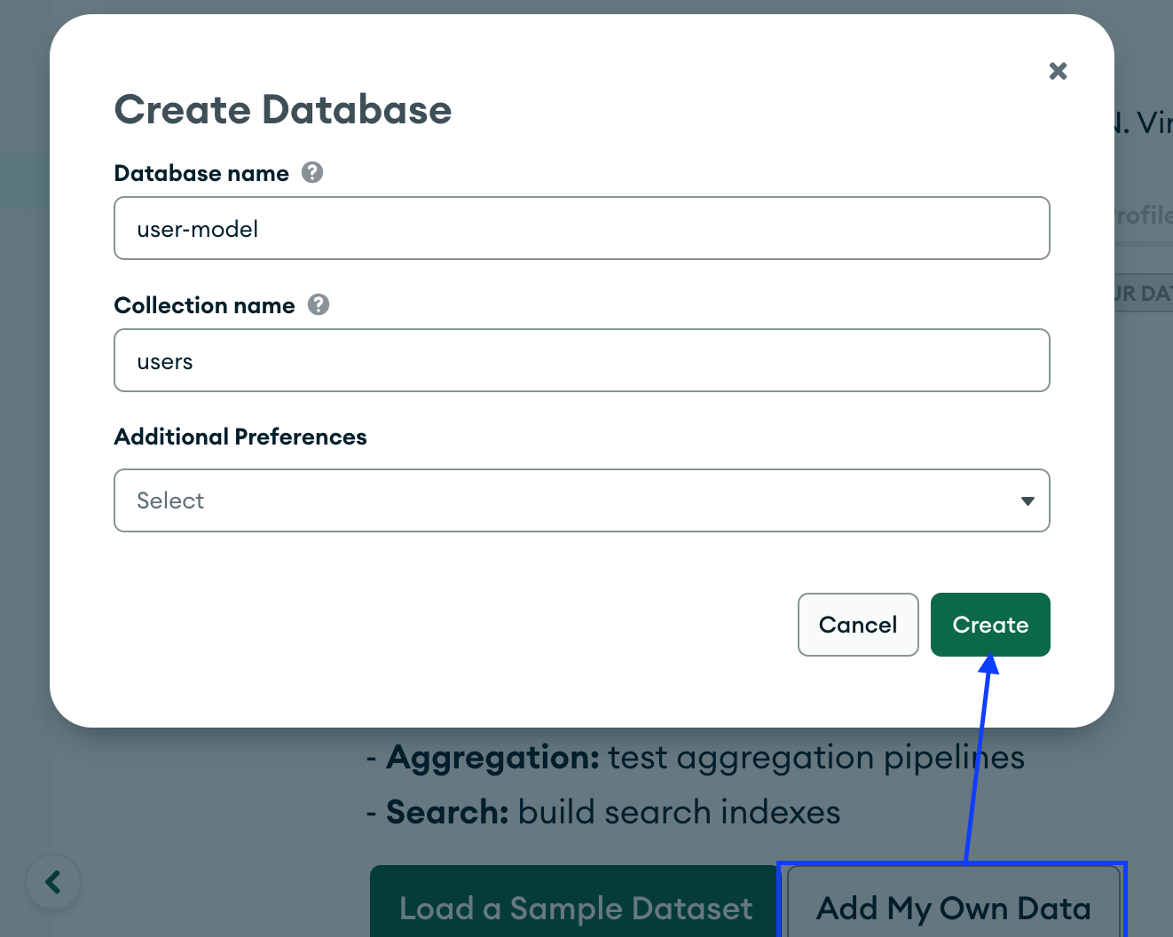Focus the Database name input field
The image size is (1173, 937).
(582, 228)
